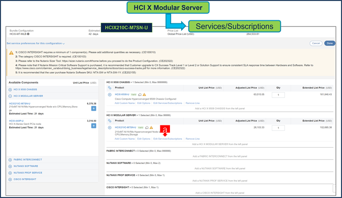Add HCIX-440P-U using its plus button

[94, 126]
